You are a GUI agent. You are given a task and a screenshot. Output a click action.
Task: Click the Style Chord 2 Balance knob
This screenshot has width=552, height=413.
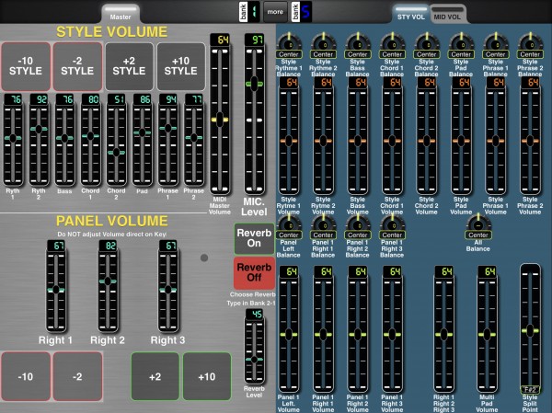(x=427, y=42)
